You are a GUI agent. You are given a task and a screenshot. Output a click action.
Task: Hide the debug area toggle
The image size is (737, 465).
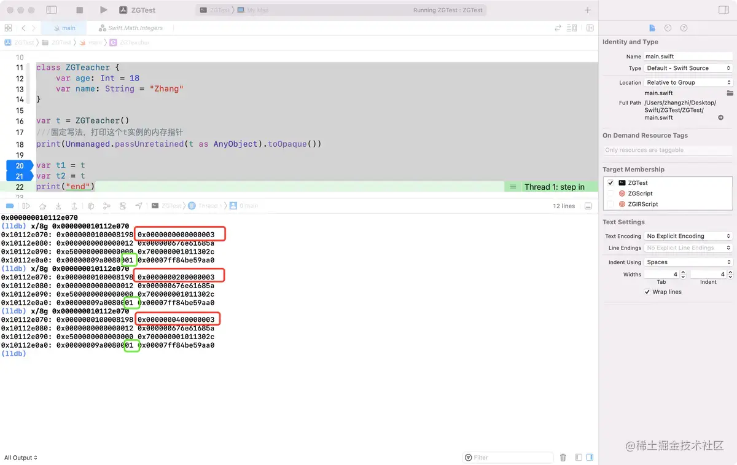click(588, 206)
